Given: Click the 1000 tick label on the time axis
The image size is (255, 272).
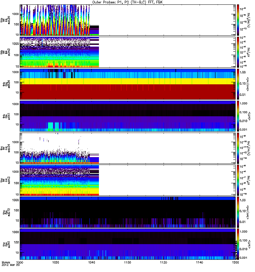Looking at the screenshot, I should pyautogui.click(x=20, y=263).
